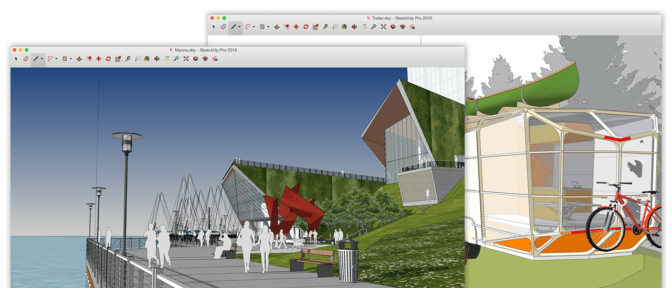This screenshot has width=672, height=288.
Task: Select the Paint Bucket tool in Marina window
Action: coord(146,59)
